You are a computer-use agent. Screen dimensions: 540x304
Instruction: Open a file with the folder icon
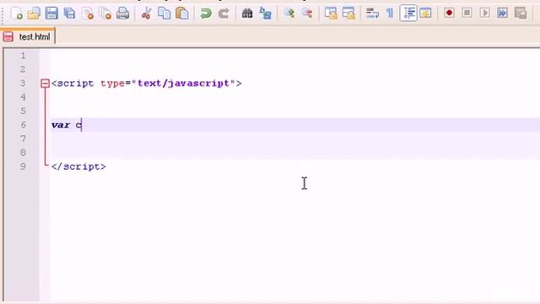coord(34,14)
